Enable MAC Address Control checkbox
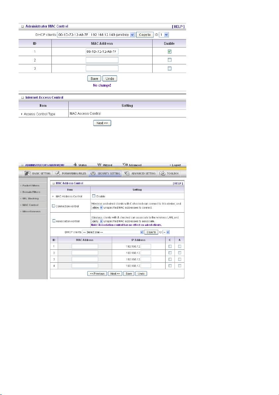This screenshot has height=395, width=279. (94, 196)
